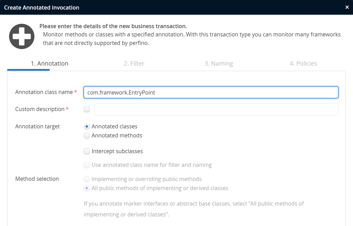The width and height of the screenshot is (353, 226).
Task: Select All public methods of implementing classes
Action: pos(87,188)
